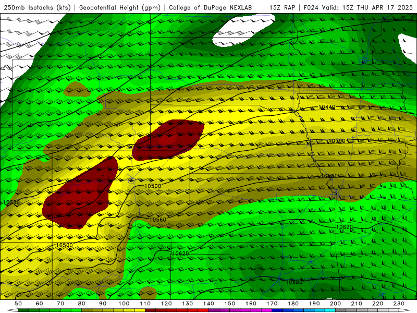Select the dark blue swatch beginning at 170
Viewport: 417px width, 313px height.
[x=277, y=310]
